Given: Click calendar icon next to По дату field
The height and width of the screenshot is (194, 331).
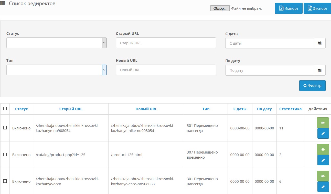Looking at the screenshot, I should [319, 70].
